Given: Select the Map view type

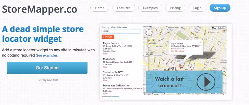Looking at the screenshot, I should click(214, 28).
